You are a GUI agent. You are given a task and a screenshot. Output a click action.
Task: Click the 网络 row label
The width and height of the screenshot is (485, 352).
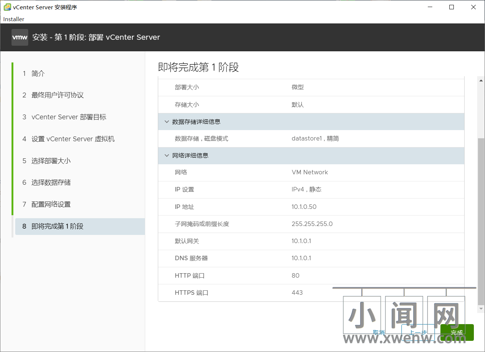pyautogui.click(x=181, y=172)
